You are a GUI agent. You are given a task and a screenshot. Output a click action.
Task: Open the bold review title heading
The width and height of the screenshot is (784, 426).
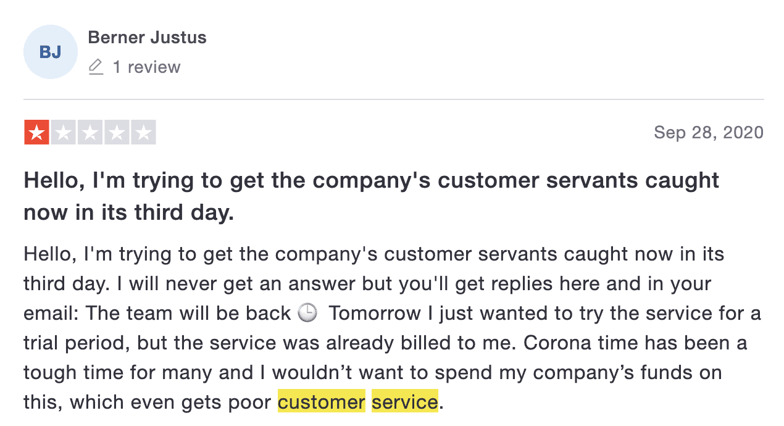371,196
